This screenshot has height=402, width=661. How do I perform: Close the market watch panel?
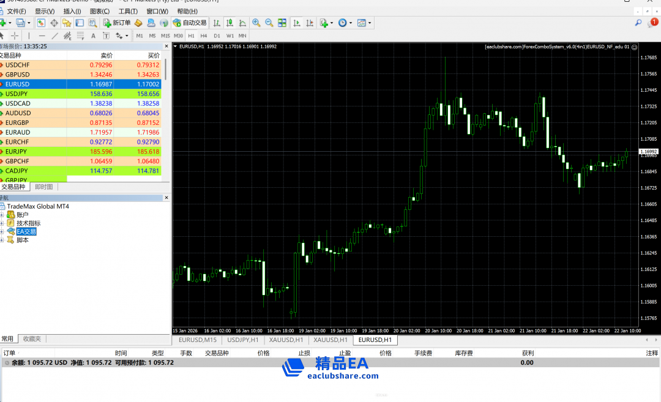pos(166,46)
